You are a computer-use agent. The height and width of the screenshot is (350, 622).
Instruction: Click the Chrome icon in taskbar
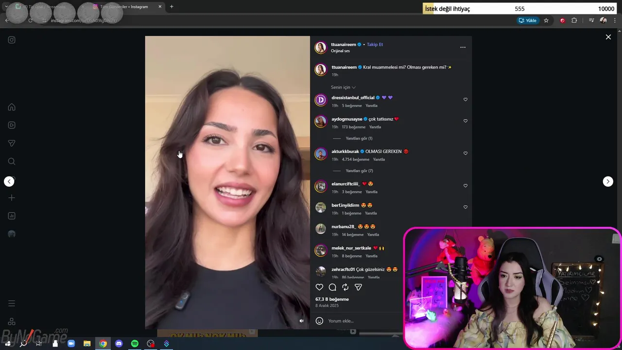tap(103, 344)
